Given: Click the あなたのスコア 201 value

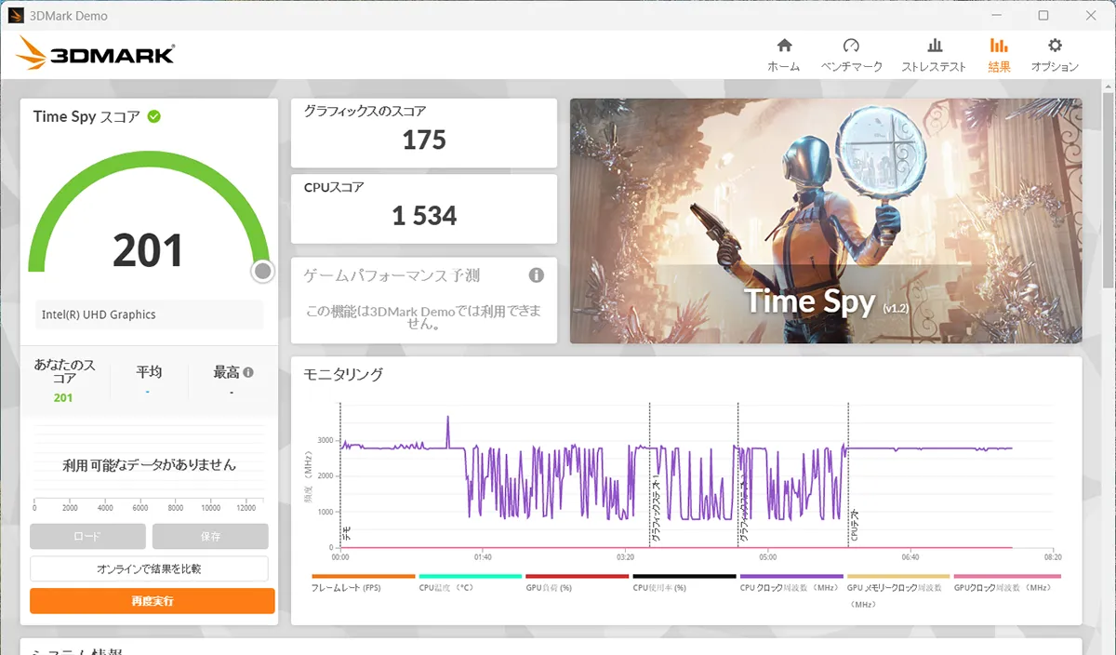Looking at the screenshot, I should [x=63, y=397].
